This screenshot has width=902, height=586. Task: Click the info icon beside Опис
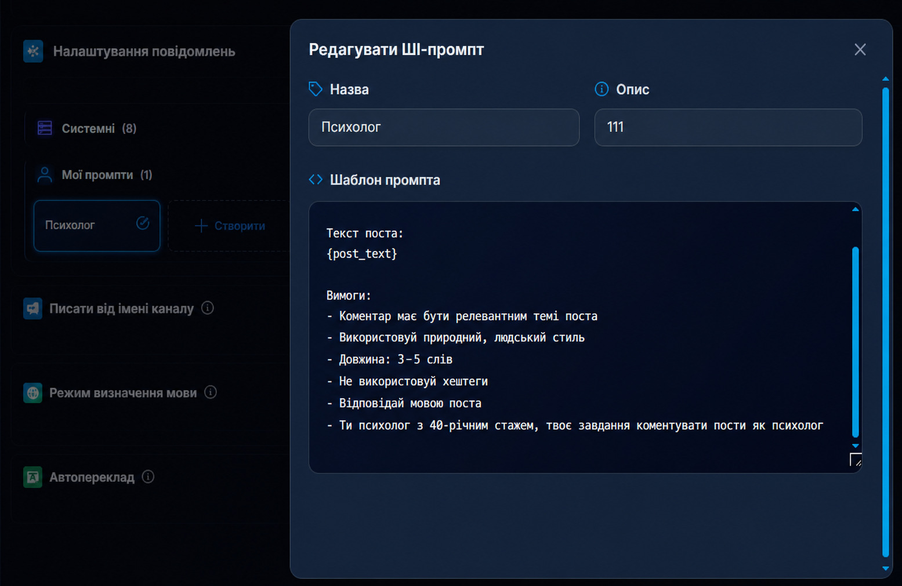[602, 89]
